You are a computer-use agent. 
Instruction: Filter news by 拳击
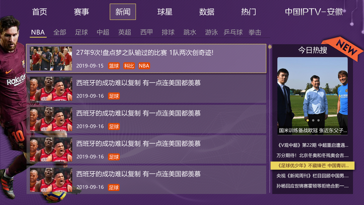(x=255, y=32)
